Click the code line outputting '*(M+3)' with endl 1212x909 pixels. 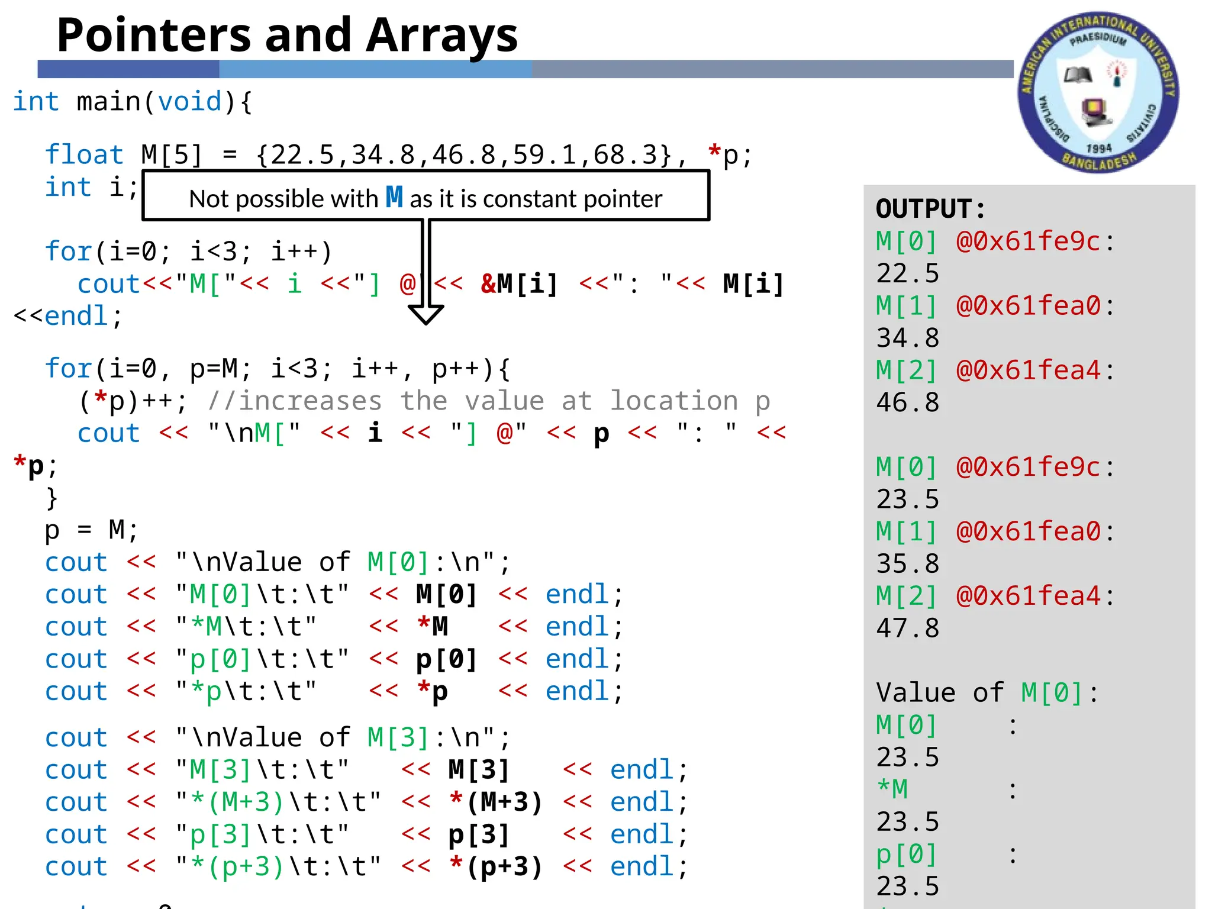click(x=367, y=802)
